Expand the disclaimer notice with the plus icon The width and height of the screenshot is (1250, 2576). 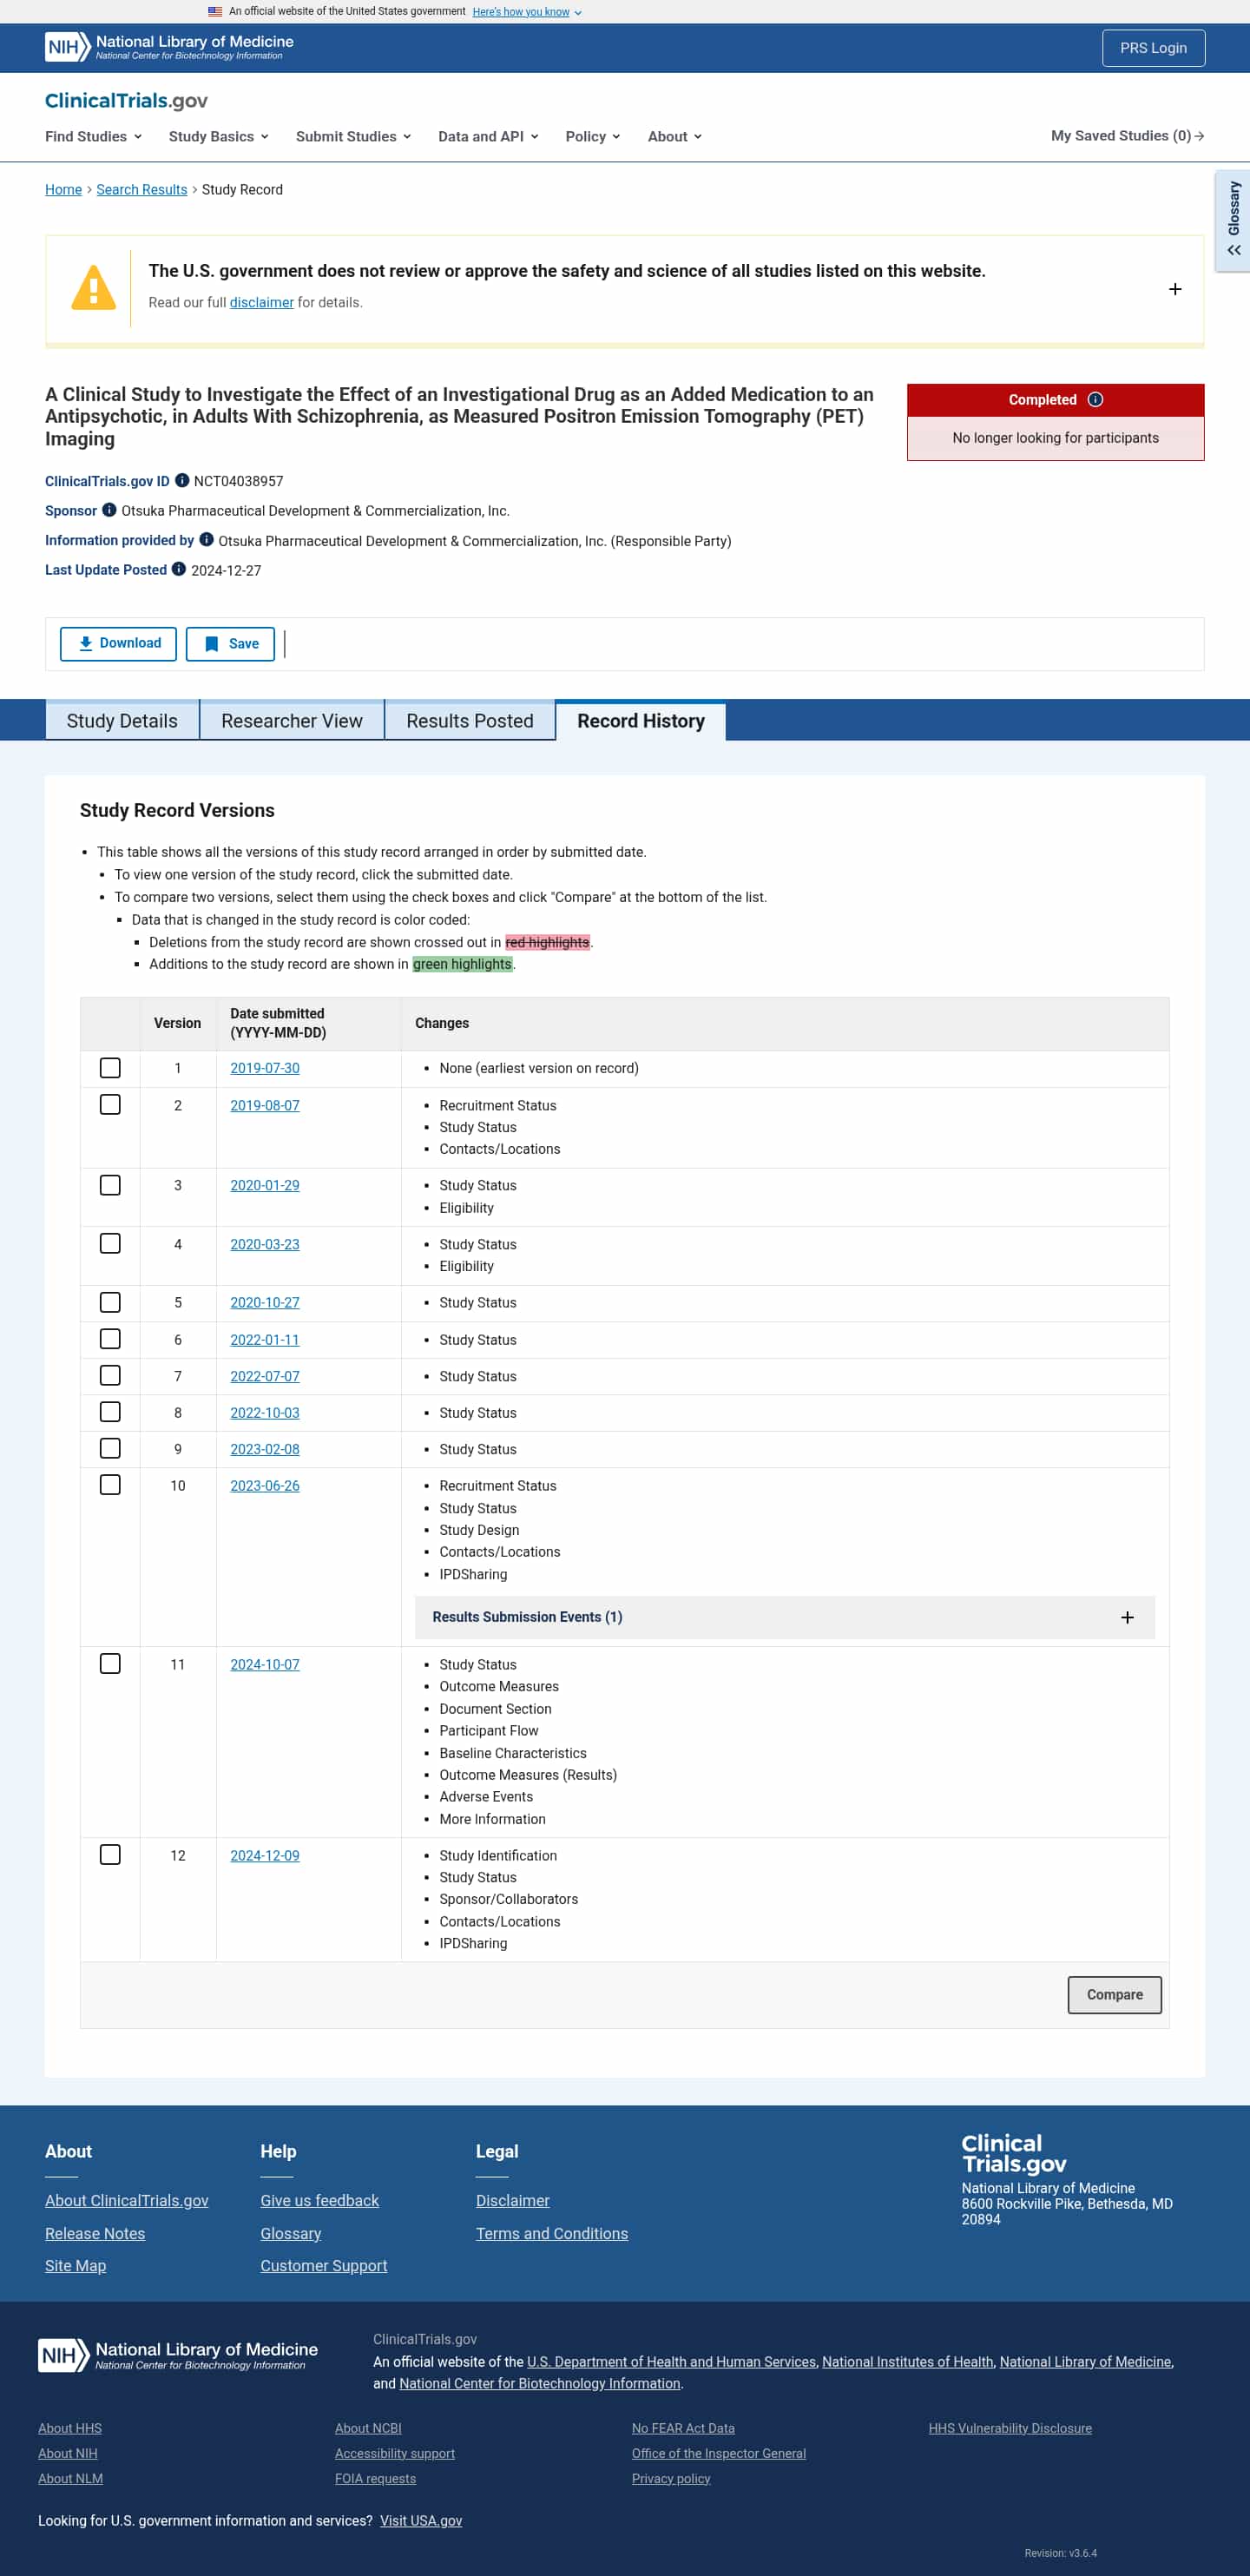1175,289
